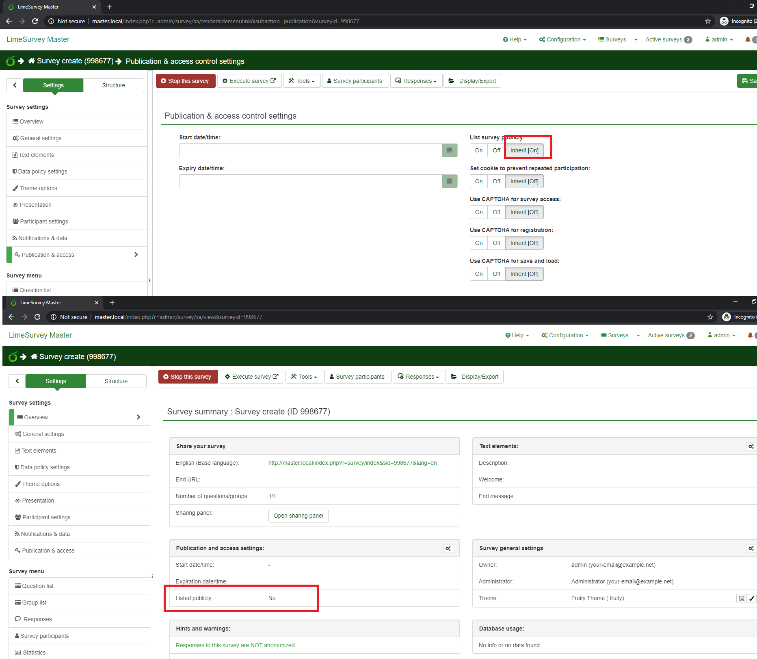The image size is (757, 659).
Task: Bookmark page with star icon in top address bar
Action: coord(708,21)
